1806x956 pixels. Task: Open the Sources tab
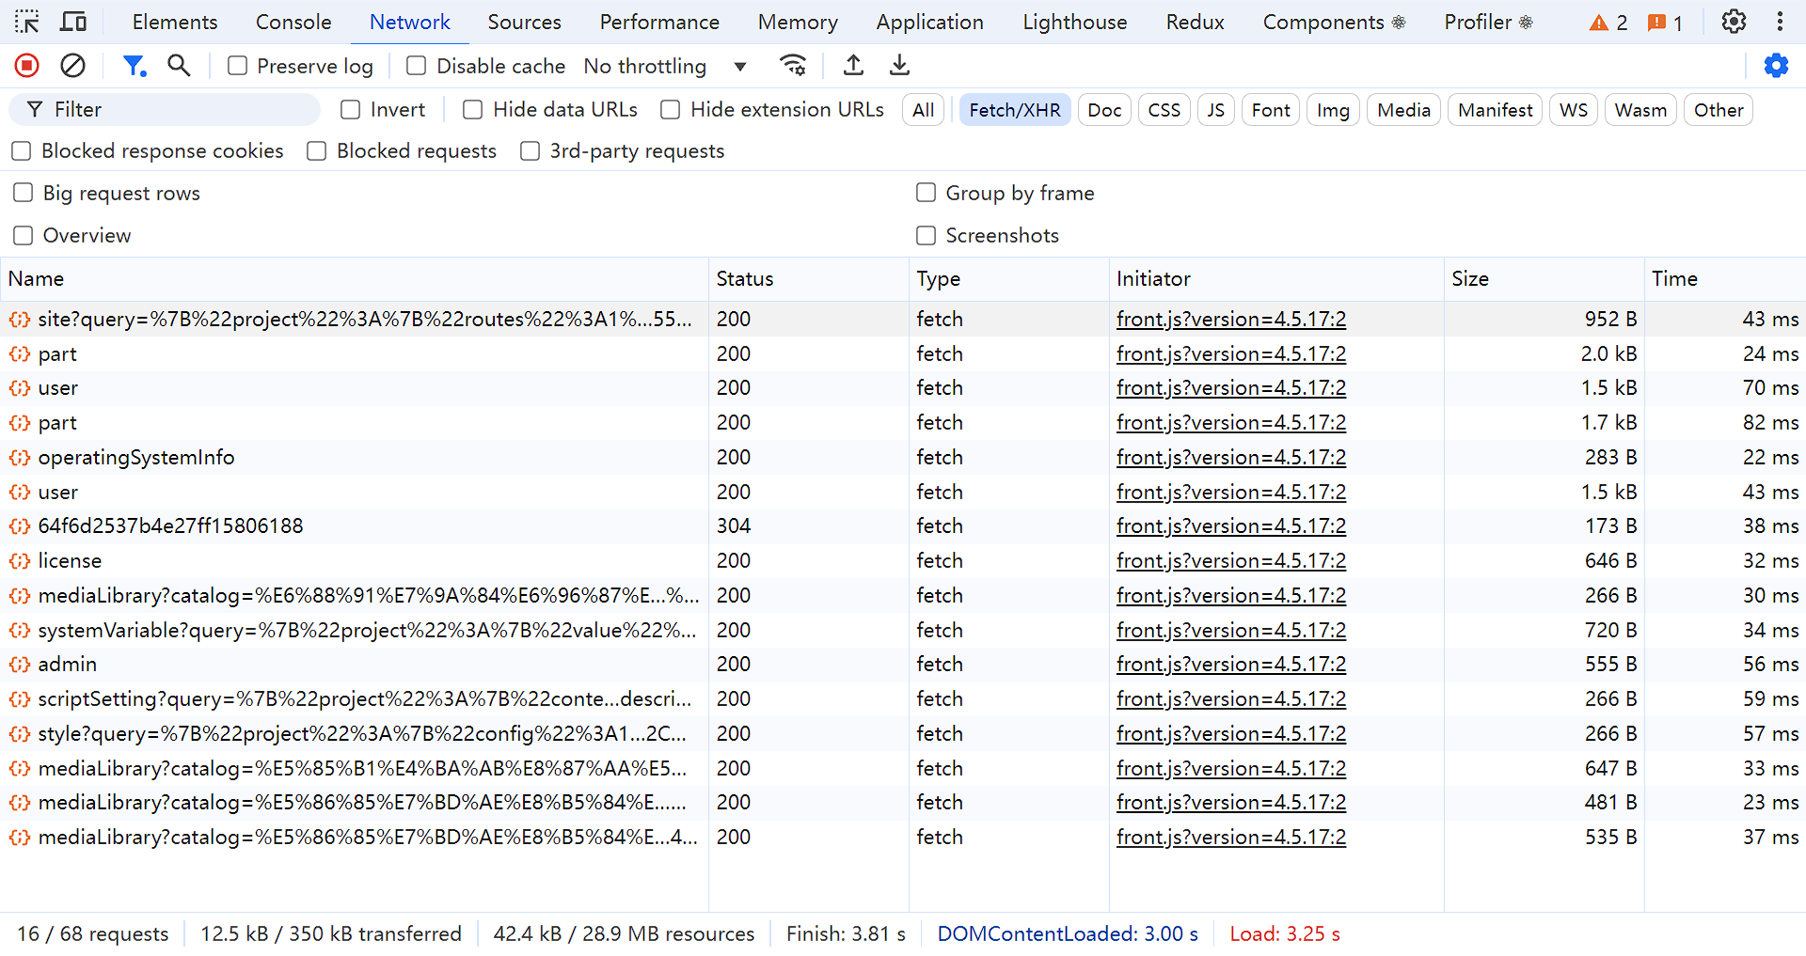point(524,22)
